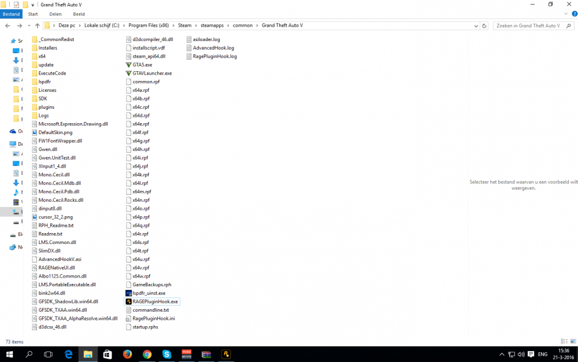Open OneDrive in the navigation pane

pos(13,131)
